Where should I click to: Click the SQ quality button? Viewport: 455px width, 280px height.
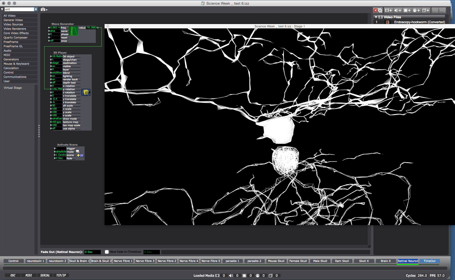pos(435,10)
